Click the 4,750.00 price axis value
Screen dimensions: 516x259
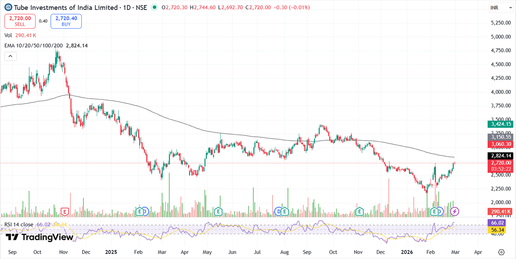(501, 50)
